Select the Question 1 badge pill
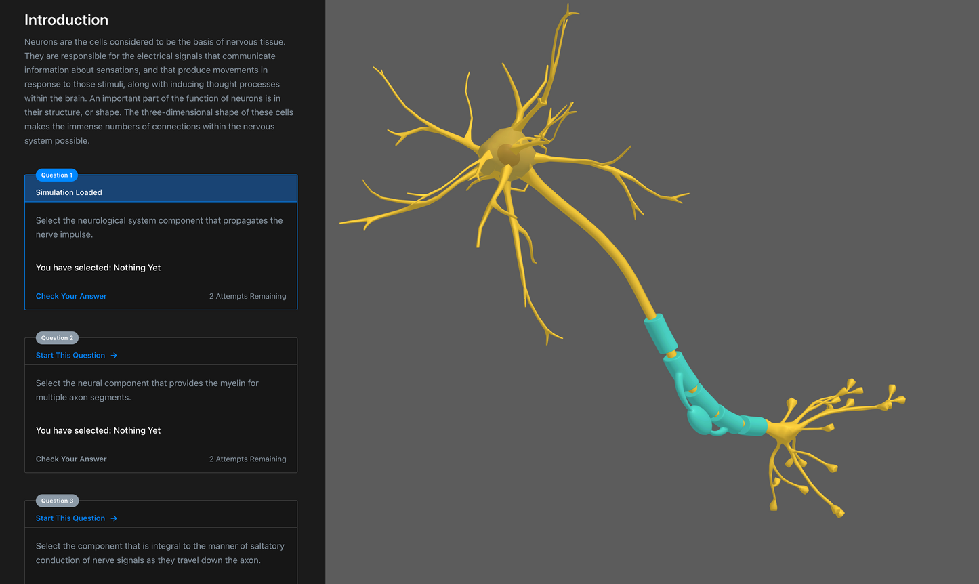 point(56,175)
